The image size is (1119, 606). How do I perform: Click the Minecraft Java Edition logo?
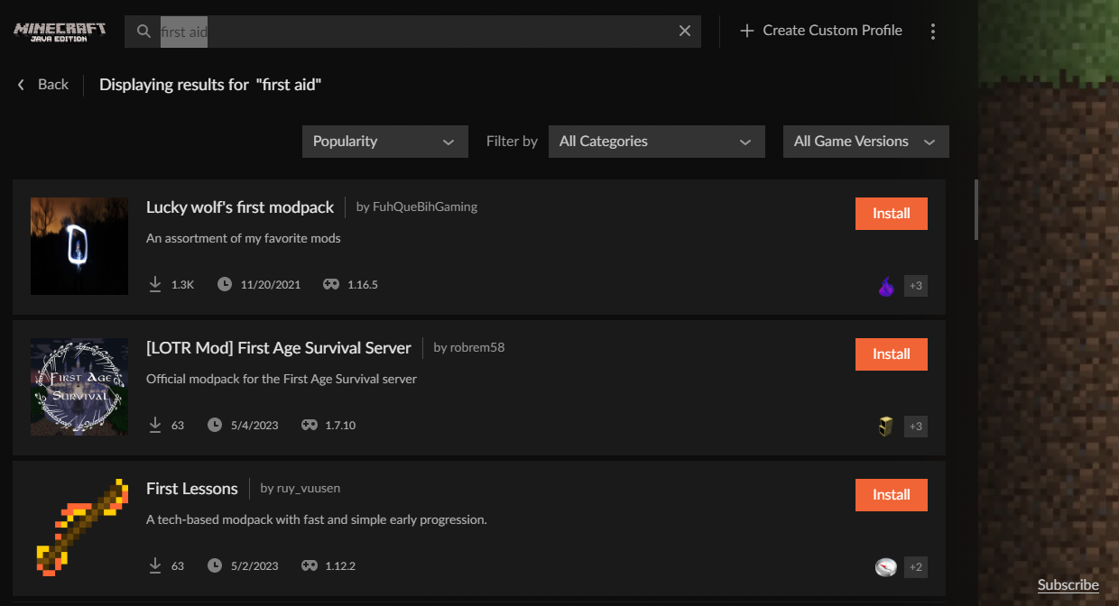click(60, 32)
